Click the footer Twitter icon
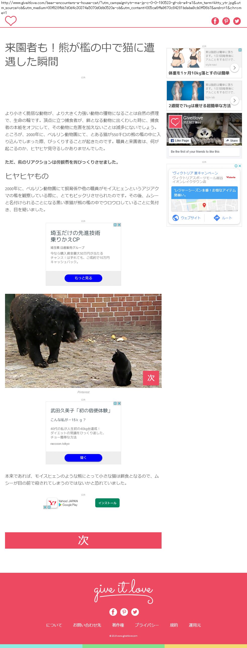The height and width of the screenshot is (648, 247). 135,612
